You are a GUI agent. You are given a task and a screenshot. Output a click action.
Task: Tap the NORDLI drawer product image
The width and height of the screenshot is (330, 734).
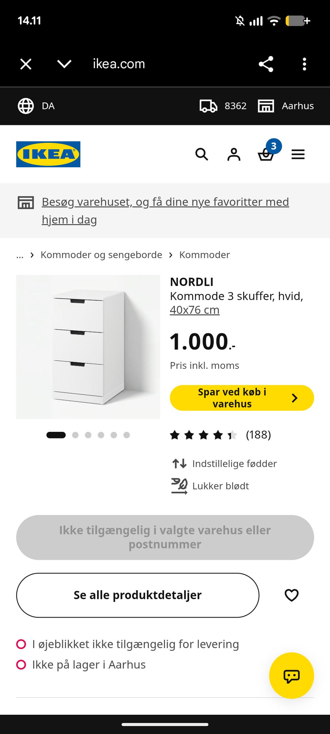[88, 347]
